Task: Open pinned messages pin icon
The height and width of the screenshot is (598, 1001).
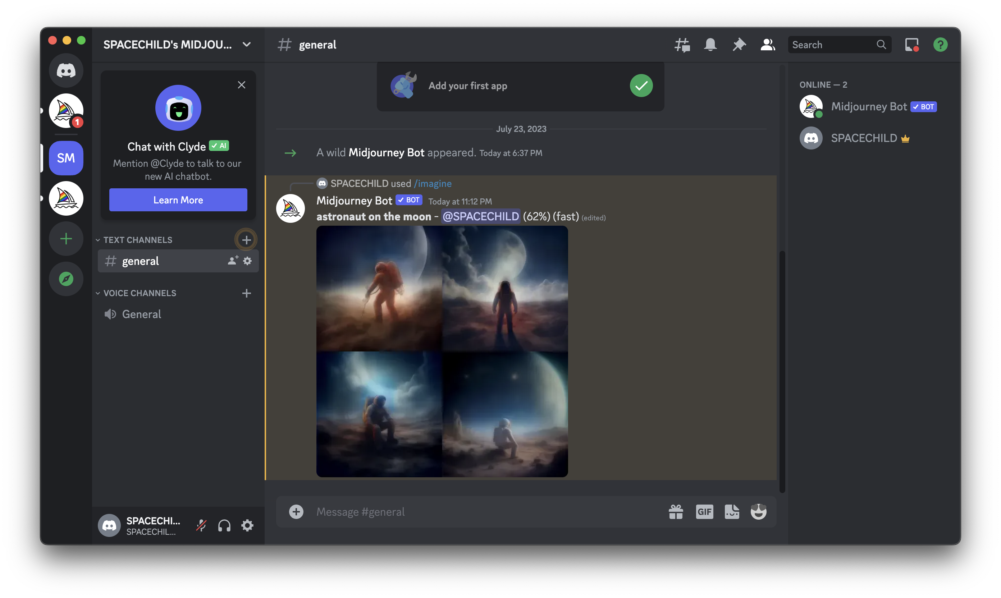Action: click(x=739, y=45)
